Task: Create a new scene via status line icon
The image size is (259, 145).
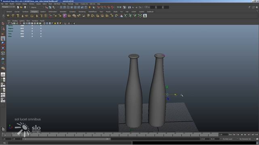Action: coord(18,7)
